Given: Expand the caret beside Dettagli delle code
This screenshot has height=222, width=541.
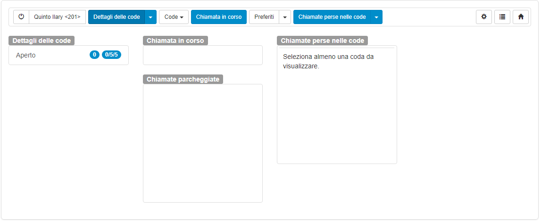Looking at the screenshot, I should point(150,17).
